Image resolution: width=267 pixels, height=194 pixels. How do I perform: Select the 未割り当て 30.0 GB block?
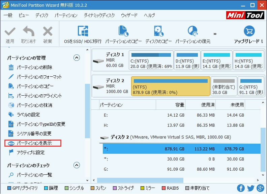(224, 86)
